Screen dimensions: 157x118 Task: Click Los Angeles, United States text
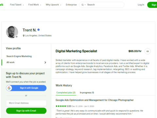(38, 36)
